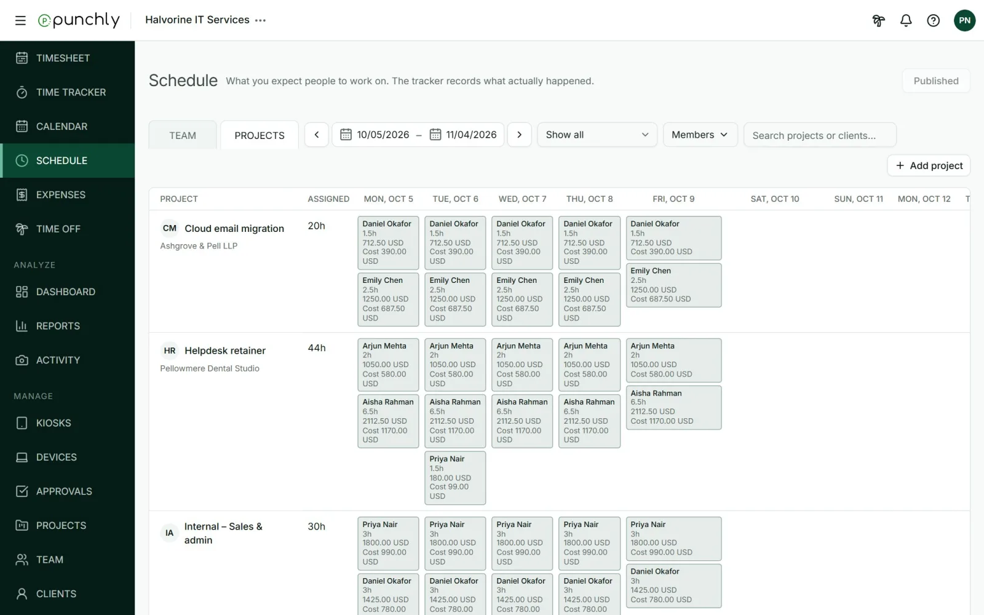984x615 pixels.
Task: Open Time Tracker from the sidebar
Action: 67,92
